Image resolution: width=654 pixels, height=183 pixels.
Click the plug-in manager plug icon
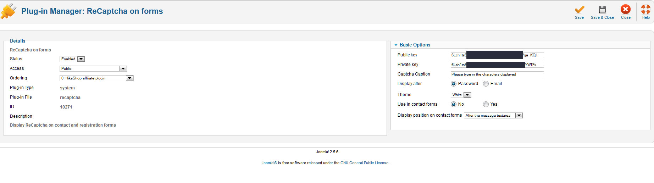point(9,11)
